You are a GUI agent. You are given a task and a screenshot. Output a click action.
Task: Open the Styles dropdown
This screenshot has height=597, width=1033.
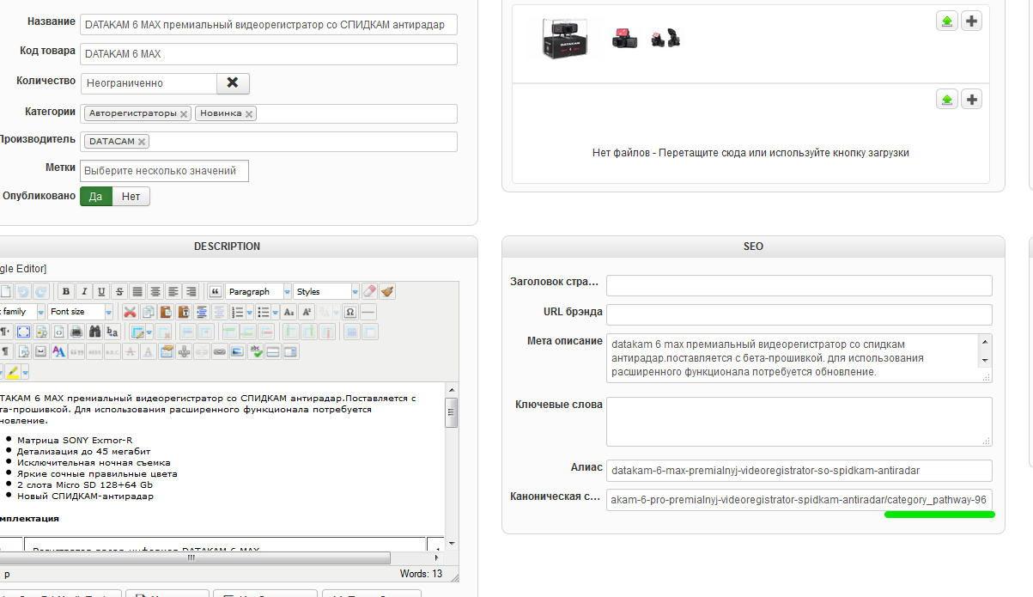[x=326, y=291]
